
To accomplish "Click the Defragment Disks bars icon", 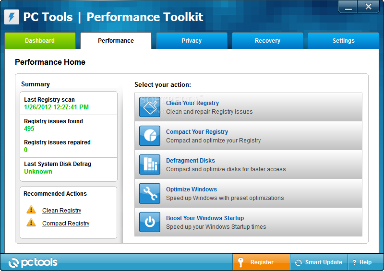I will coord(150,165).
